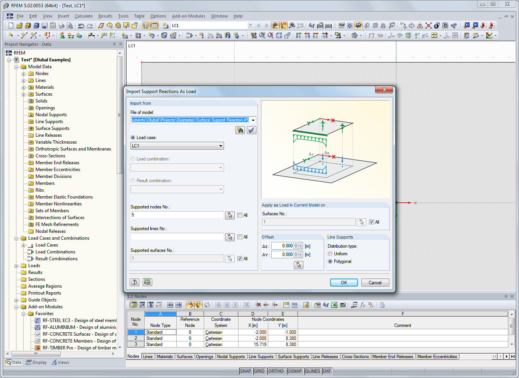
Task: Select the Load case radio button
Action: pyautogui.click(x=133, y=138)
